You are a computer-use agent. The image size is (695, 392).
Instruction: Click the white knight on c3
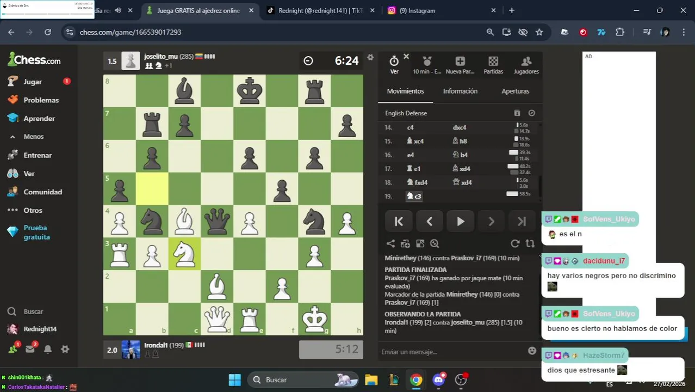[x=184, y=254]
